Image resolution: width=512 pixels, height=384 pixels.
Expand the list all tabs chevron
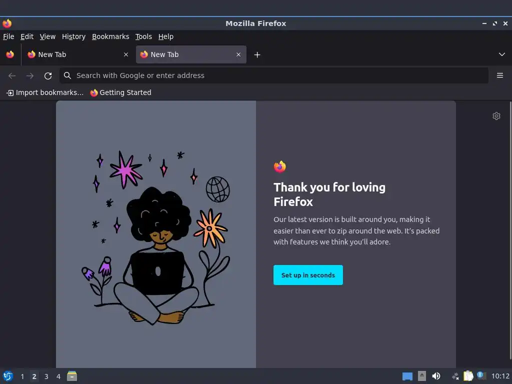pos(502,54)
